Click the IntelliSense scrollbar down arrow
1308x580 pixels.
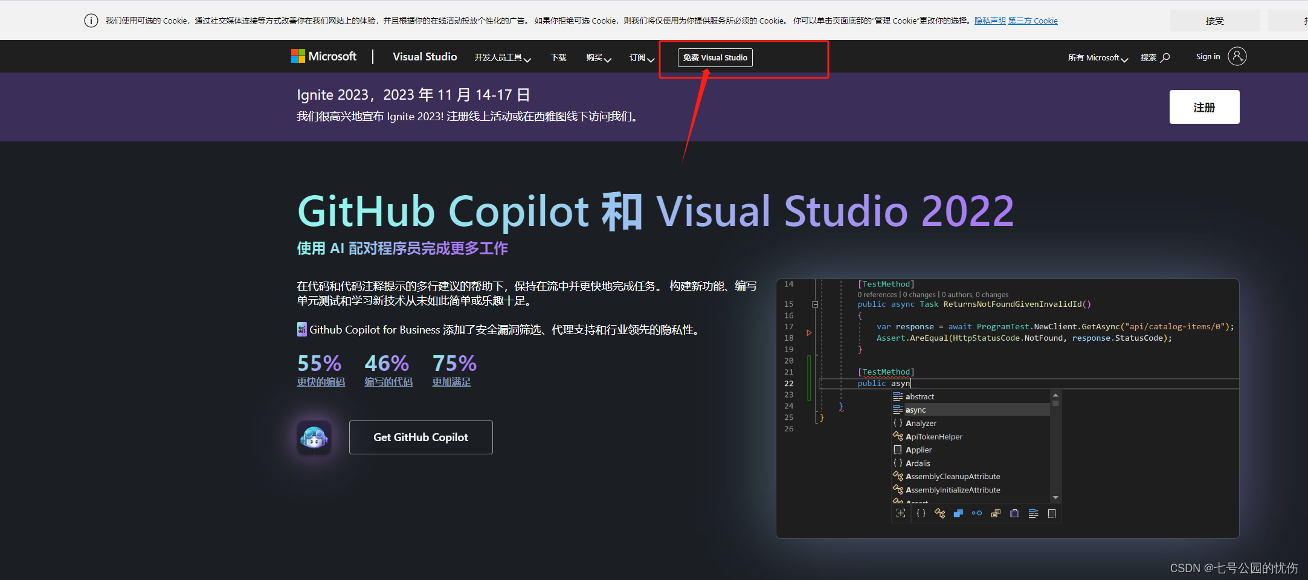pos(1055,498)
